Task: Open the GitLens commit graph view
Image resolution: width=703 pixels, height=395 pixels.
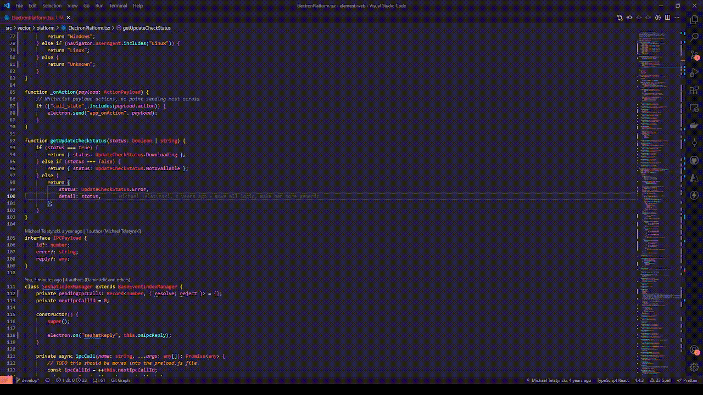Action: (x=694, y=143)
